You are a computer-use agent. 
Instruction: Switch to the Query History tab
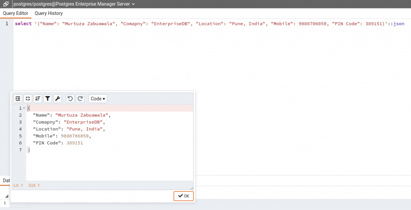click(49, 13)
